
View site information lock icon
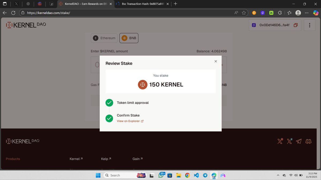click(x=23, y=13)
